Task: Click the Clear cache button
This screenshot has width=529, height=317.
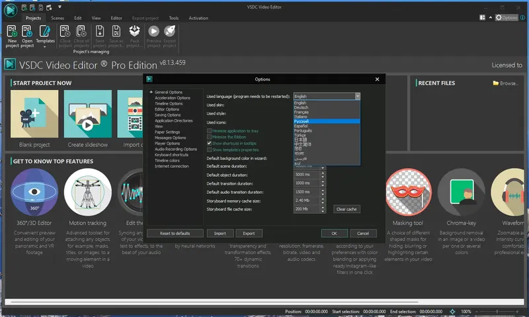Action: [346, 209]
